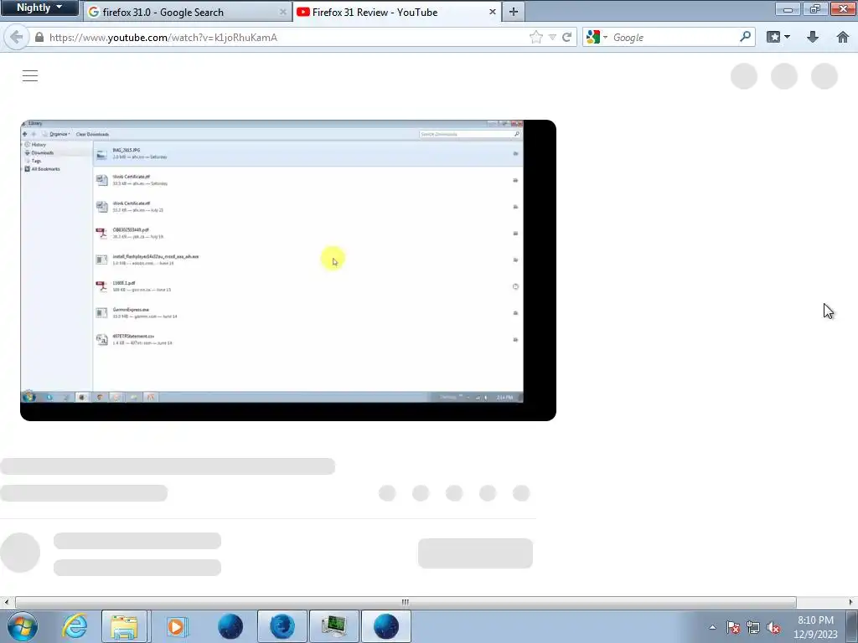Viewport: 858px width, 643px height.
Task: Select the Firefox 31 Review YouTube tab
Action: pyautogui.click(x=397, y=12)
